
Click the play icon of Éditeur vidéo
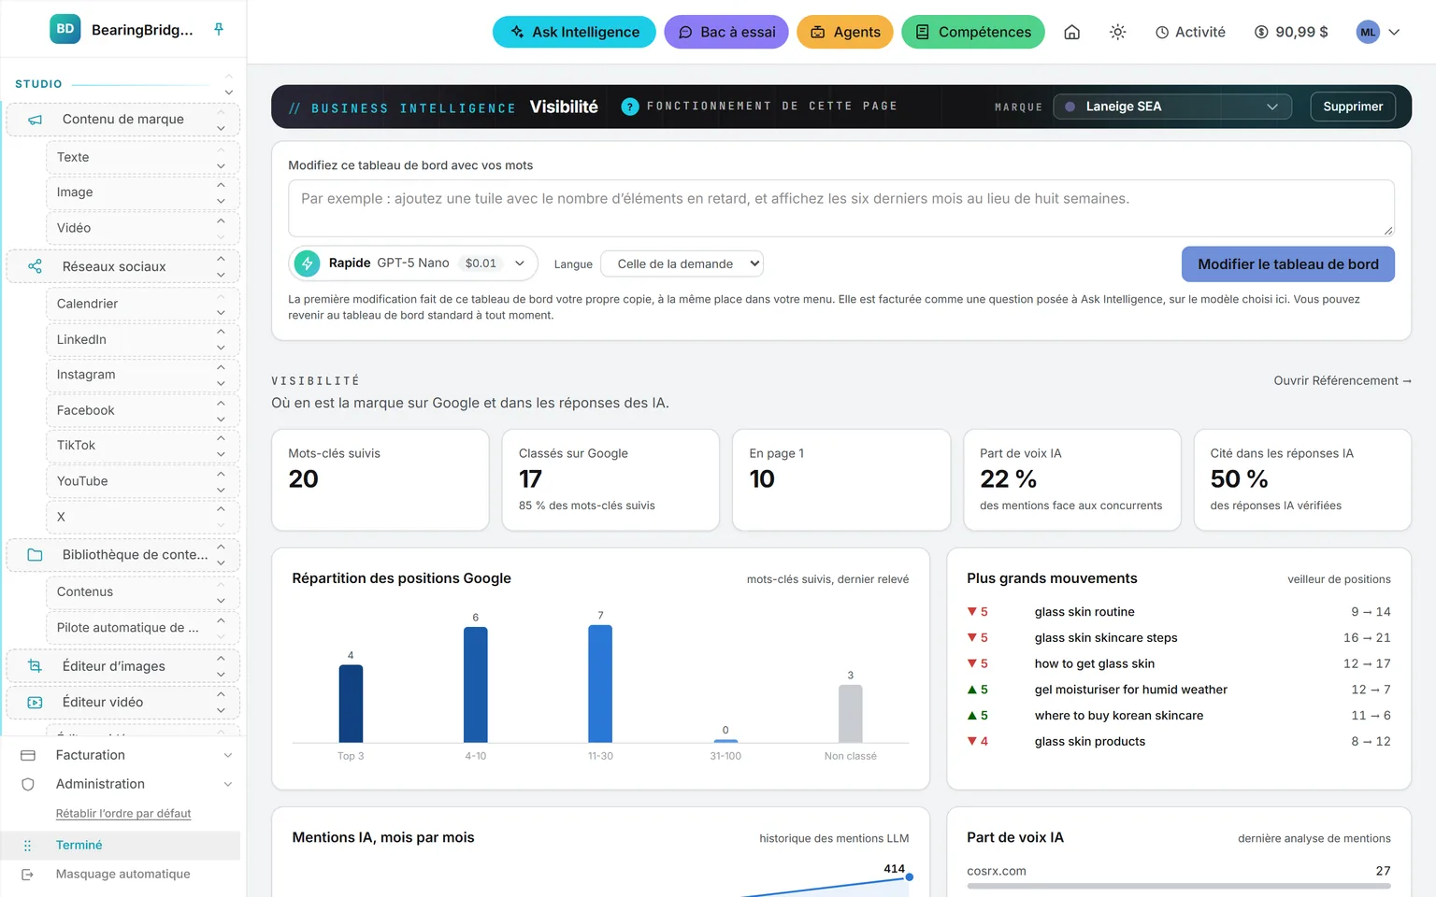[36, 703]
